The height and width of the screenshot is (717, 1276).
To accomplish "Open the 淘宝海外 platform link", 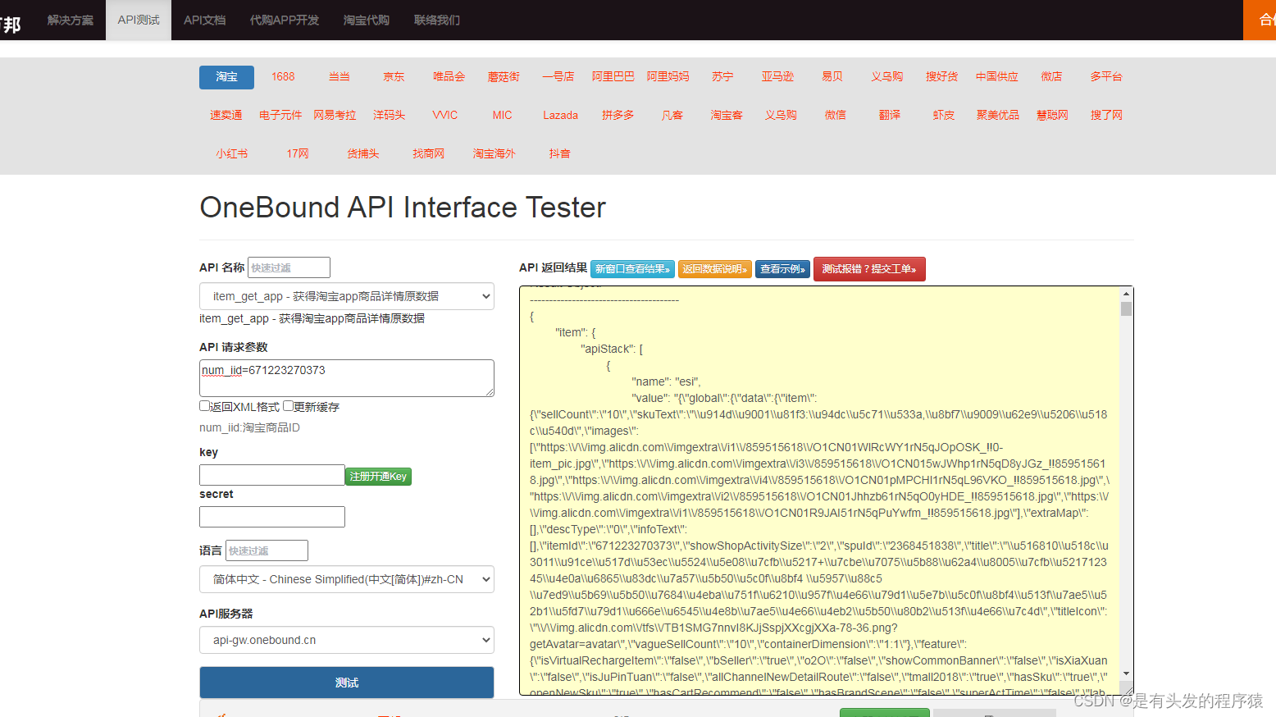I will 494,154.
